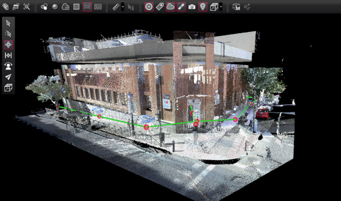Switch to the walk-around person view mode
The height and width of the screenshot is (201, 341).
coord(8,66)
